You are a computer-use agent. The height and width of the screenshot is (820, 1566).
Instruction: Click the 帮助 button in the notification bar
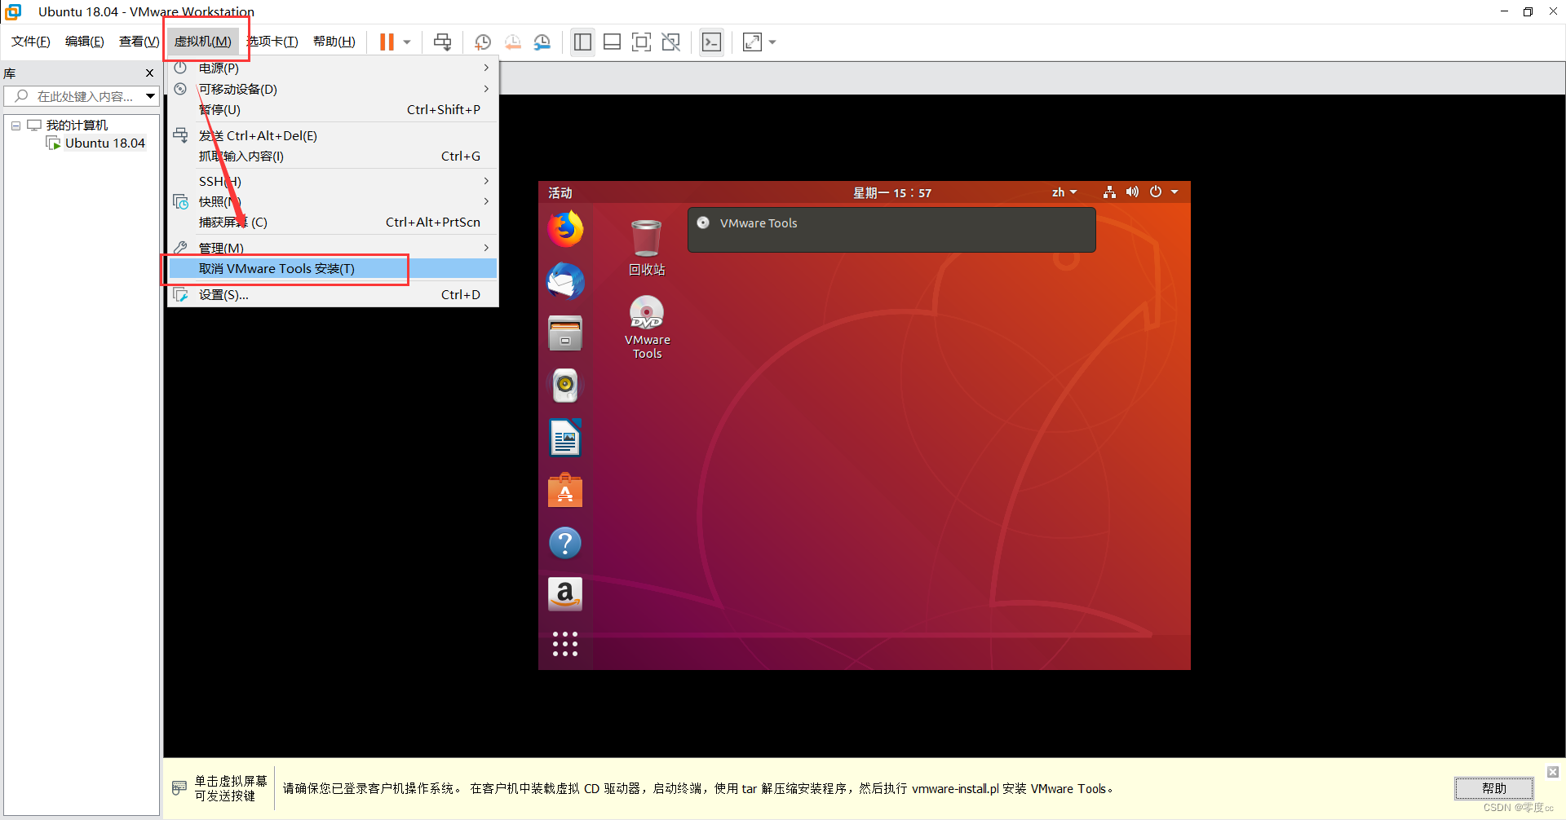(1493, 788)
